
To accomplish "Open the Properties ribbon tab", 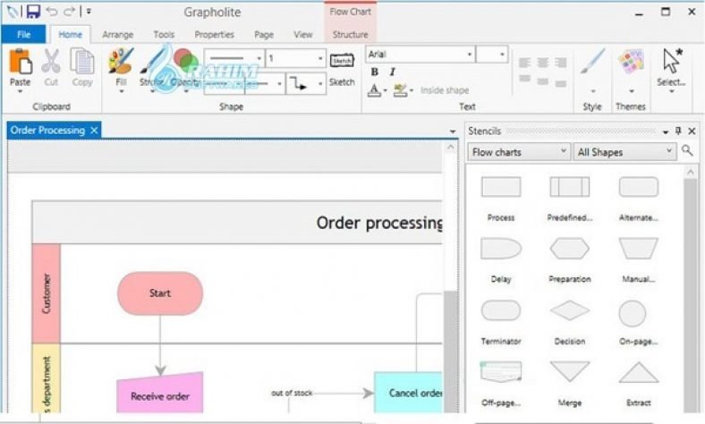I will [x=214, y=34].
